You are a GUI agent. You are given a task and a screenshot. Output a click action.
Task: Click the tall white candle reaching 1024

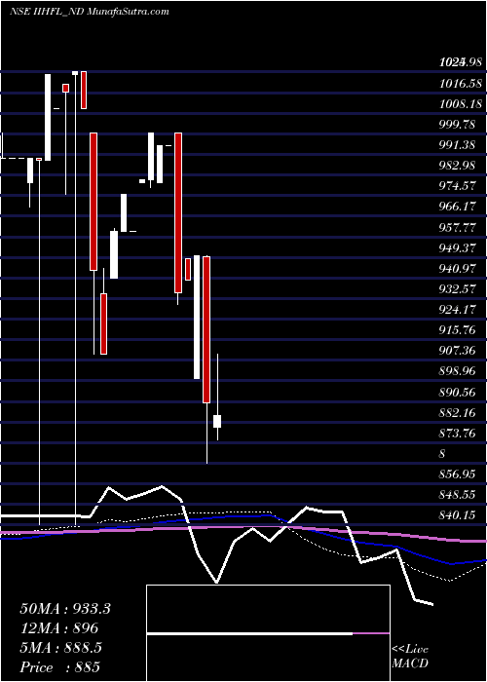pos(48,118)
